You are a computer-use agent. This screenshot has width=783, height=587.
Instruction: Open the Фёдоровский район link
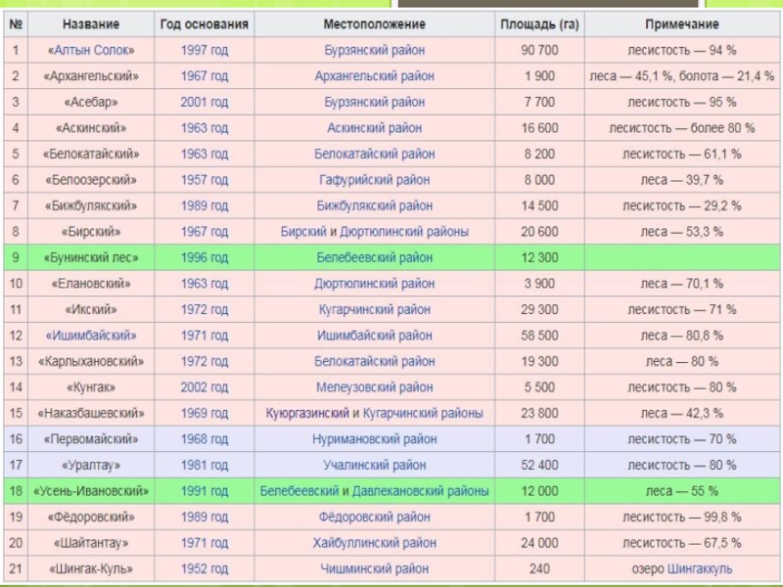(x=375, y=518)
